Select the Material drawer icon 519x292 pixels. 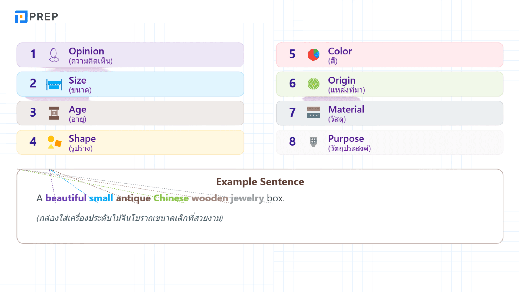pyautogui.click(x=313, y=112)
